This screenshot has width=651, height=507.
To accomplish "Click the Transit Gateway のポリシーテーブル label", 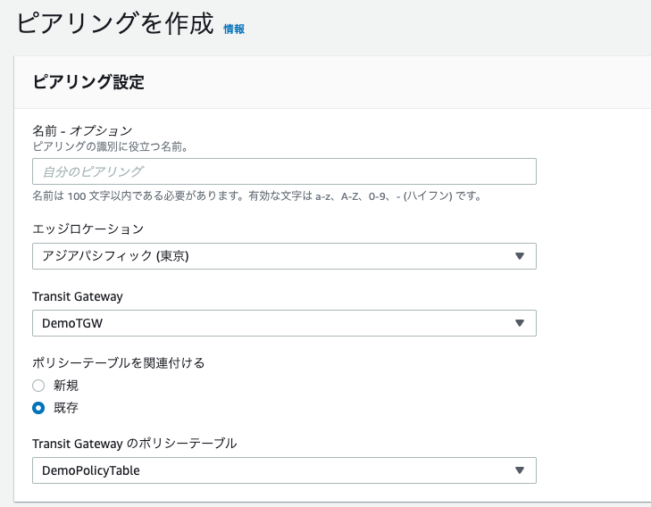I will (x=135, y=444).
